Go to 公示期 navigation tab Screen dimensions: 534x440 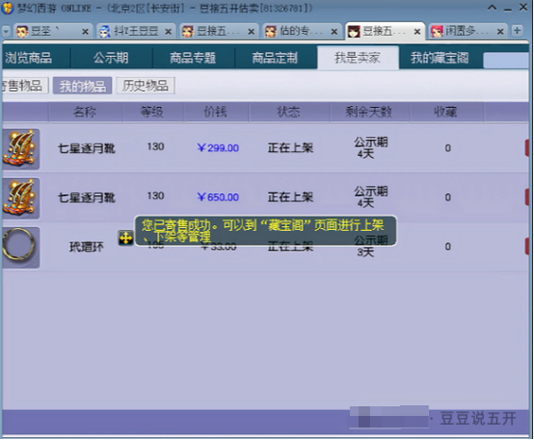point(111,58)
